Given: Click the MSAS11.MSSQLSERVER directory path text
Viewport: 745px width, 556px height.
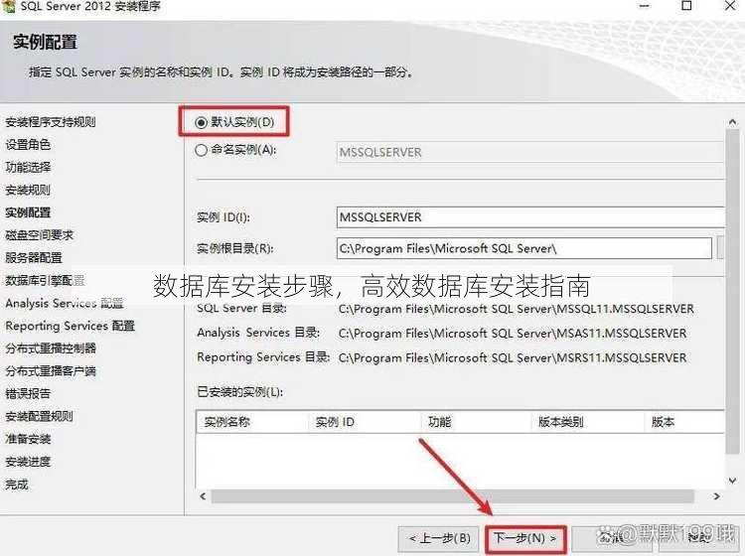Looking at the screenshot, I should tap(513, 334).
